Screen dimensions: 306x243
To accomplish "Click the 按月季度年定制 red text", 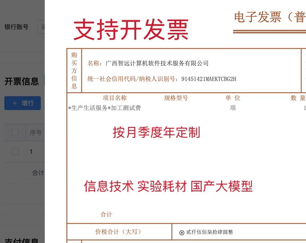I will tap(157, 132).
